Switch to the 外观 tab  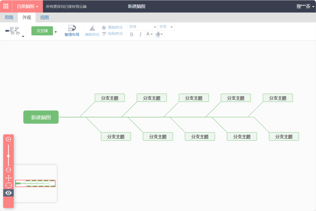click(27, 17)
